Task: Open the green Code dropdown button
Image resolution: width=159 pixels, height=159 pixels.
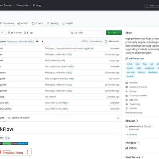Action: (114, 33)
